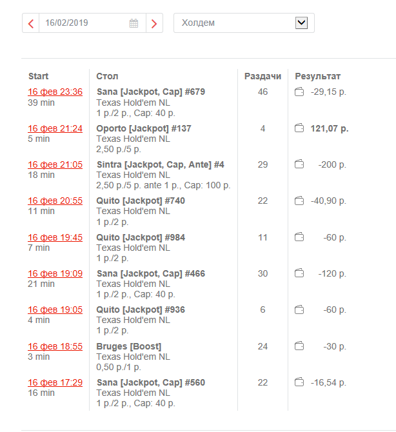Open session link 16 фев 18:55
The image size is (396, 432).
click(55, 346)
